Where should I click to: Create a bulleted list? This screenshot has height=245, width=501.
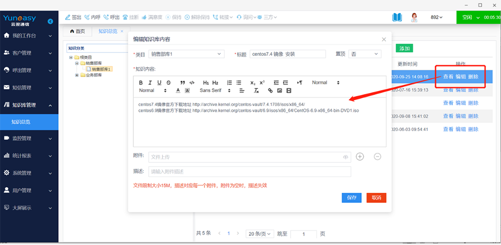coord(238,82)
